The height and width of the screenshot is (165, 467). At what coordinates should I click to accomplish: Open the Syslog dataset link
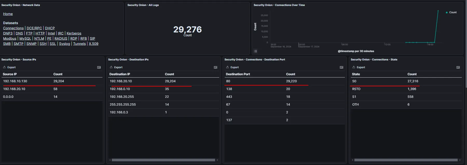coord(65,44)
